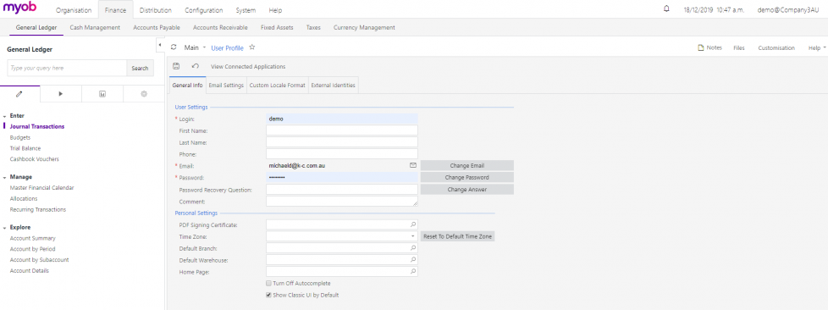The height and width of the screenshot is (310, 828).
Task: Open the Organisation menu
Action: point(74,10)
